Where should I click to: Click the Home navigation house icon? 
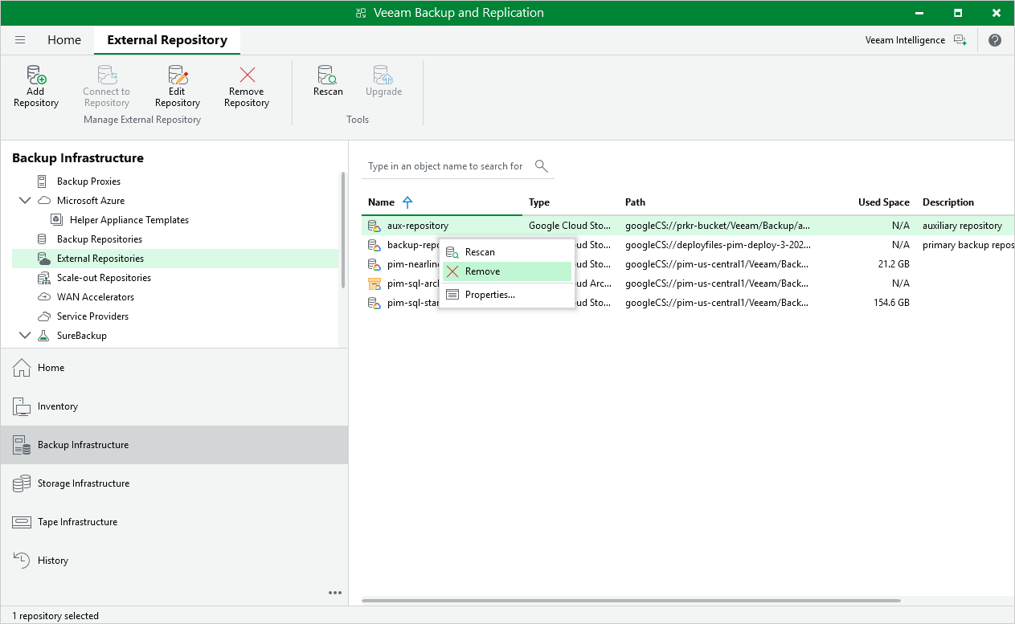[x=22, y=368]
